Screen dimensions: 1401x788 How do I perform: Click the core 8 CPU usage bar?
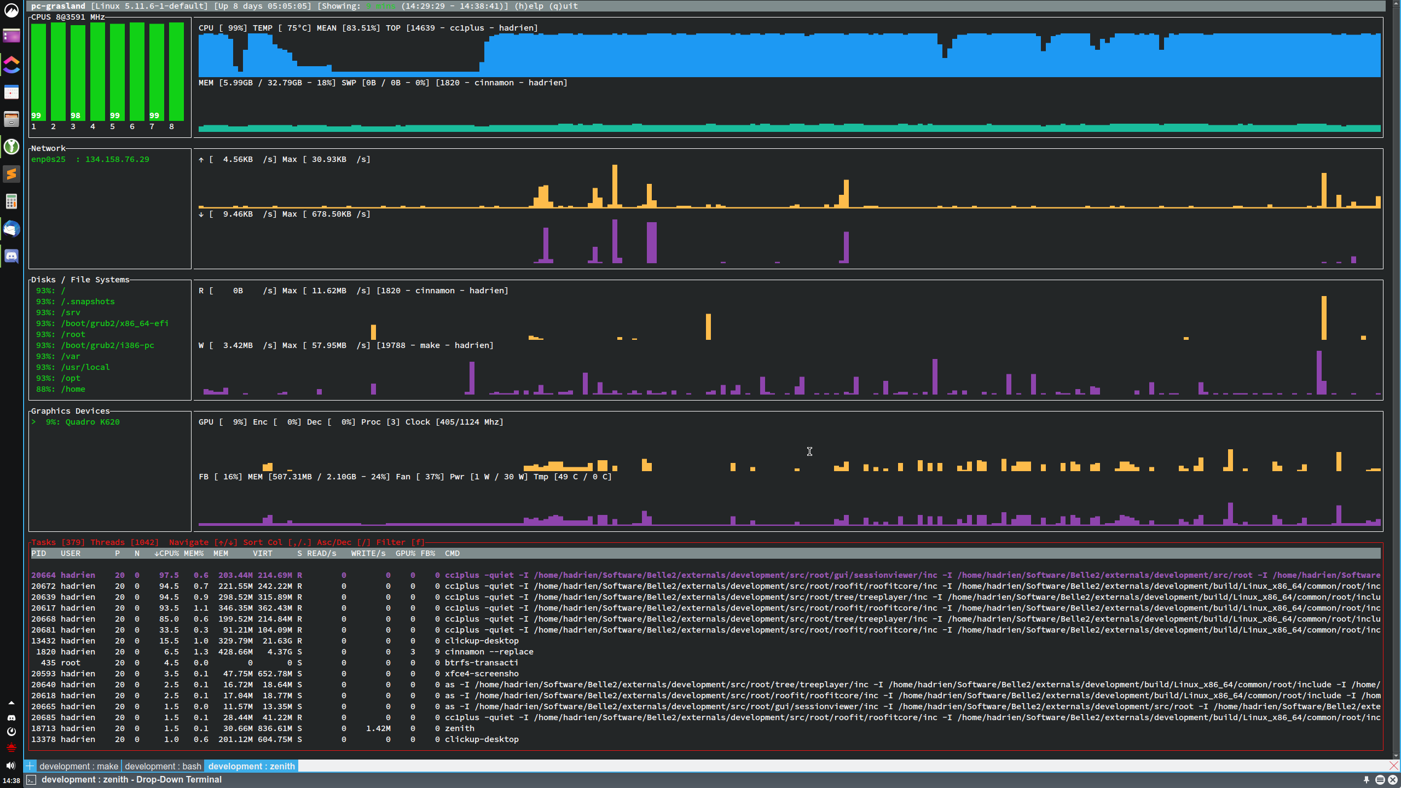(x=176, y=72)
